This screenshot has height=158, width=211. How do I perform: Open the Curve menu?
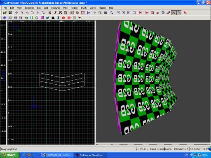pos(93,8)
